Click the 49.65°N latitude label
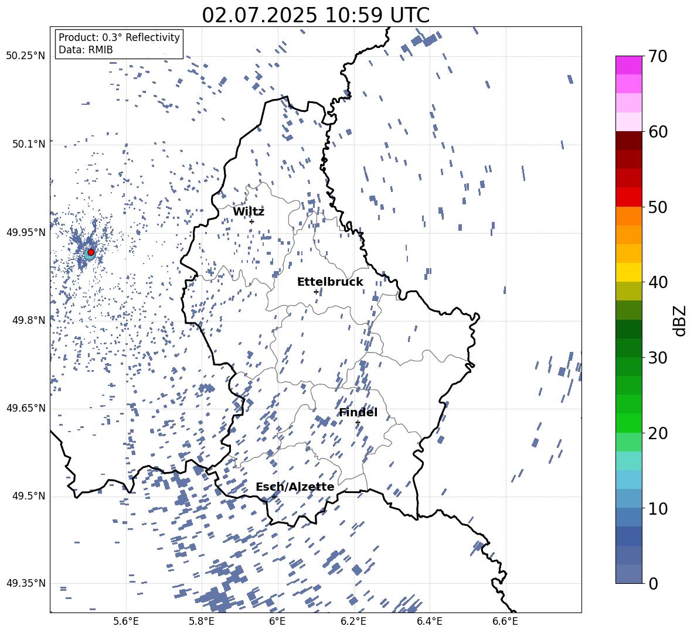Image resolution: width=694 pixels, height=633 pixels. (x=26, y=408)
